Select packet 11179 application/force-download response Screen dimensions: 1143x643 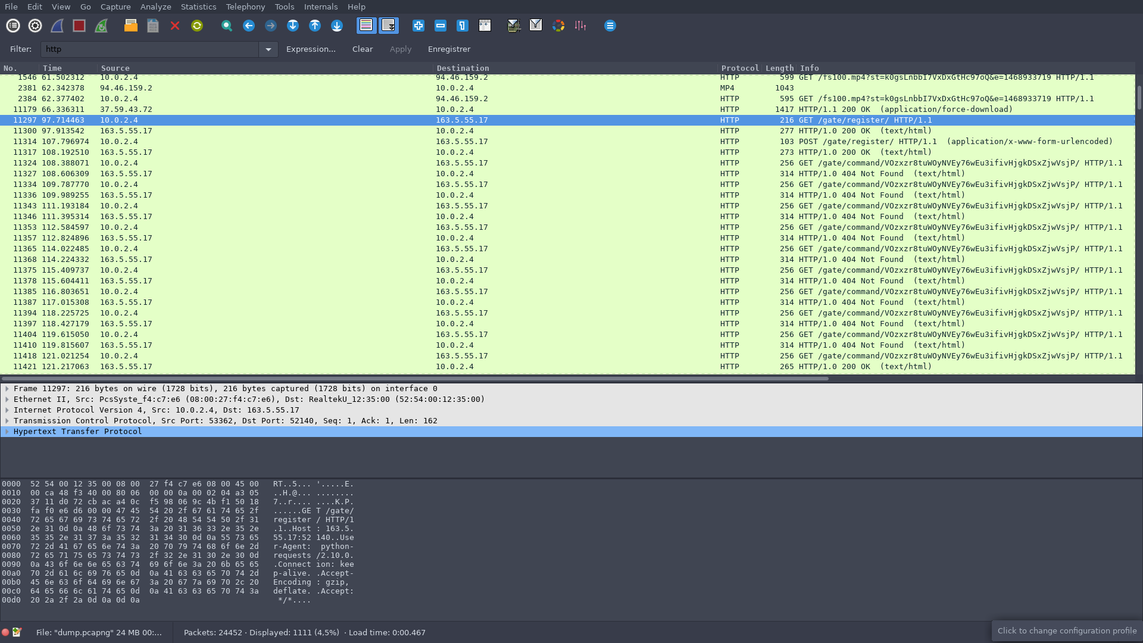click(568, 110)
